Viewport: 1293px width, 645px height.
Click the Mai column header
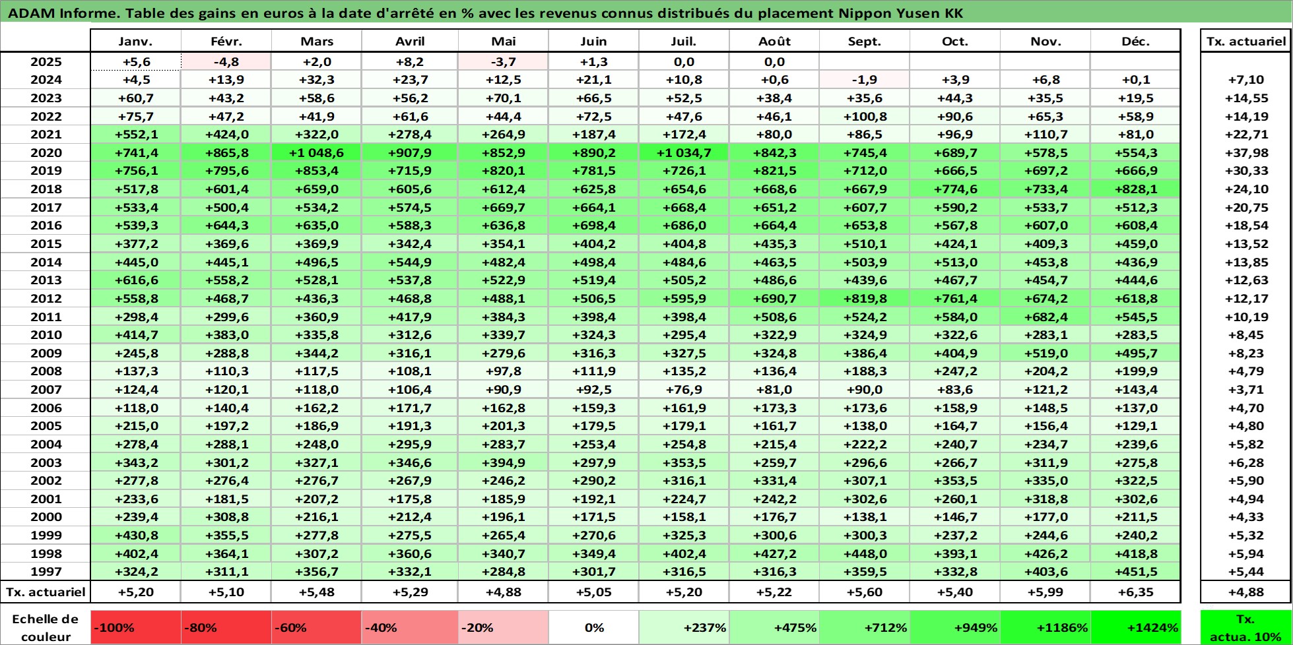click(x=503, y=41)
